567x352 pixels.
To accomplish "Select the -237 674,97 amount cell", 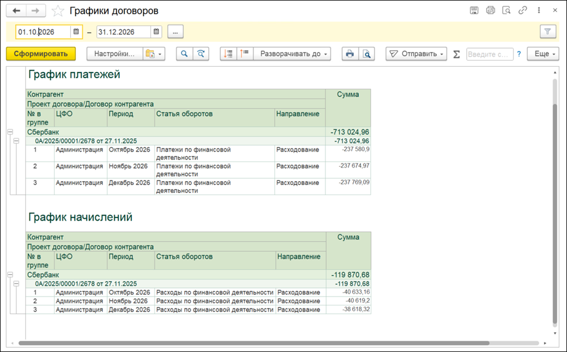I will 348,170.
